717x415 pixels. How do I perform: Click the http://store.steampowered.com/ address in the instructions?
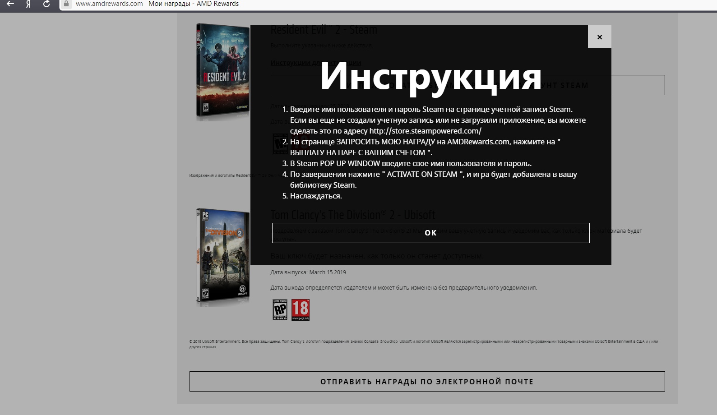pyautogui.click(x=426, y=131)
